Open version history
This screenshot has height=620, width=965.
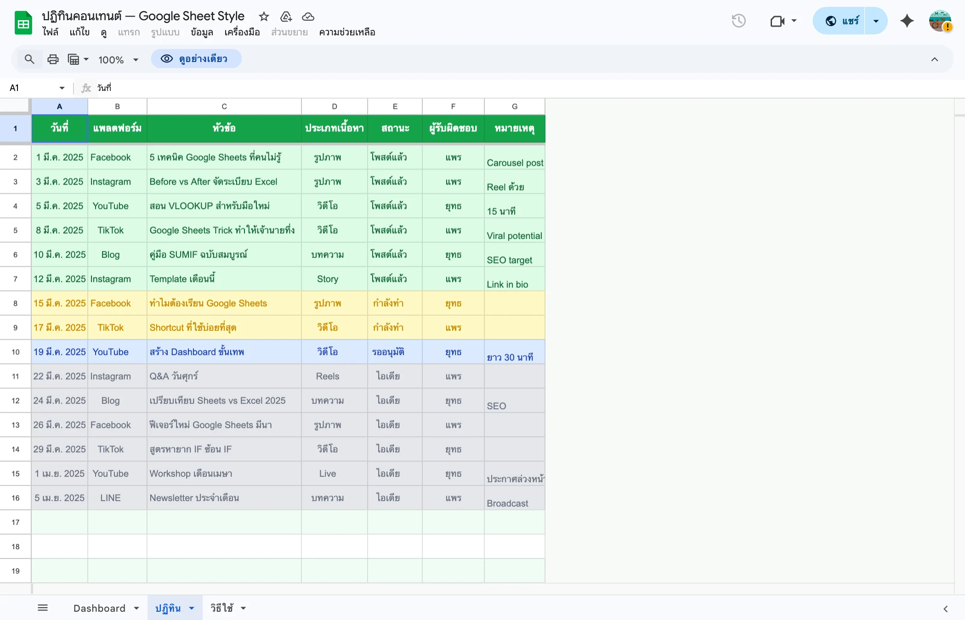(738, 21)
